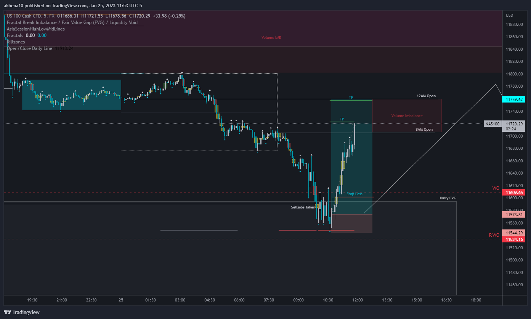This screenshot has width=531, height=319.
Task: Click the Stop Loss label on the position
Action: pyautogui.click(x=355, y=194)
